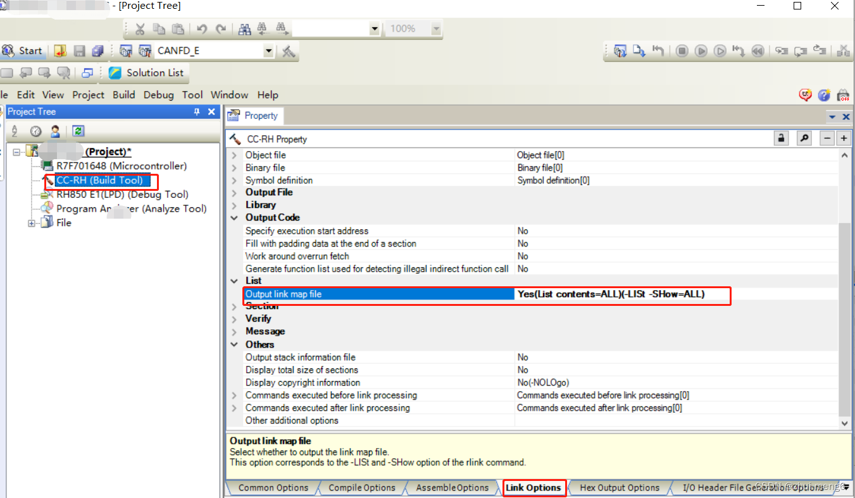Expand the File node in tree
The height and width of the screenshot is (498, 855).
click(x=32, y=223)
